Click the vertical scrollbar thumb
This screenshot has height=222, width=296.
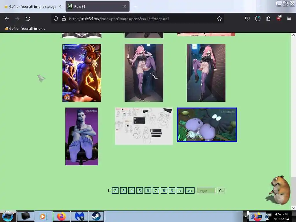(x=293, y=191)
